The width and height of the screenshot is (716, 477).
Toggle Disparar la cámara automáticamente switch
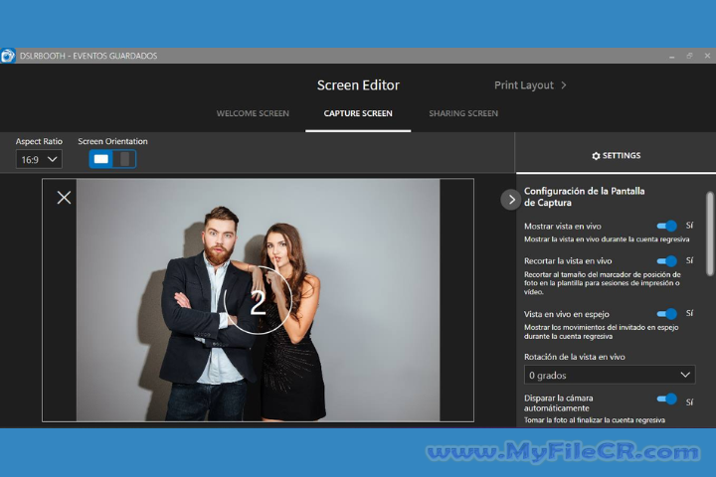click(666, 398)
